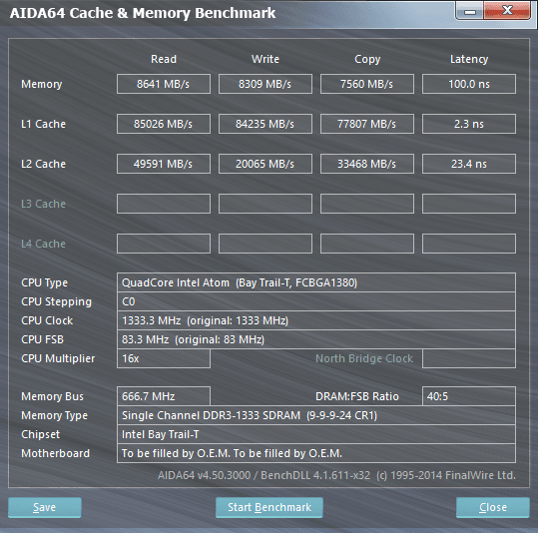Select the Memory Type DDR3-1333 field
This screenshot has width=538, height=533.
click(316, 415)
